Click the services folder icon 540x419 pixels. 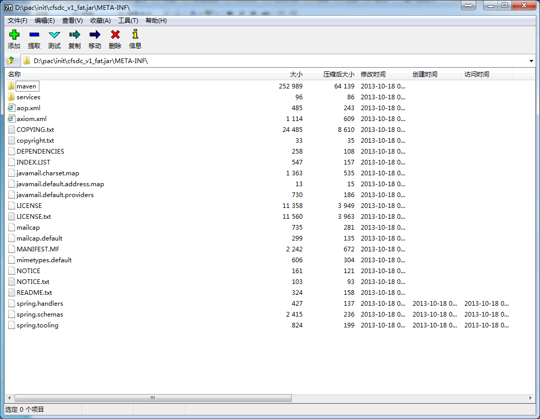pos(11,97)
